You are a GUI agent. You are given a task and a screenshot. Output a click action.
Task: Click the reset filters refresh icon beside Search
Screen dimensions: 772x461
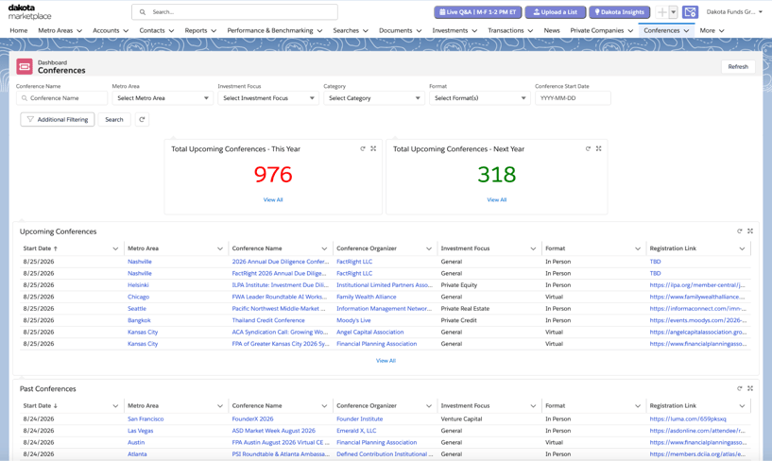pyautogui.click(x=142, y=120)
